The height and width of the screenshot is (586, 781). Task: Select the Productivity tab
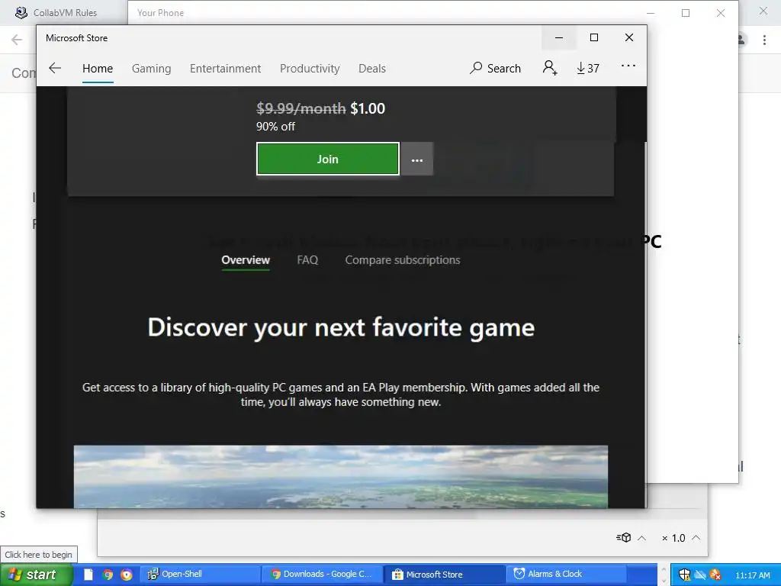point(310,68)
